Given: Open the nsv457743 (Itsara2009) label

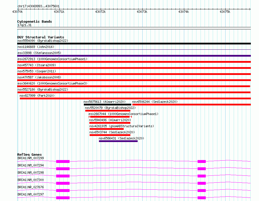Looking at the screenshot, I should point(37,65).
